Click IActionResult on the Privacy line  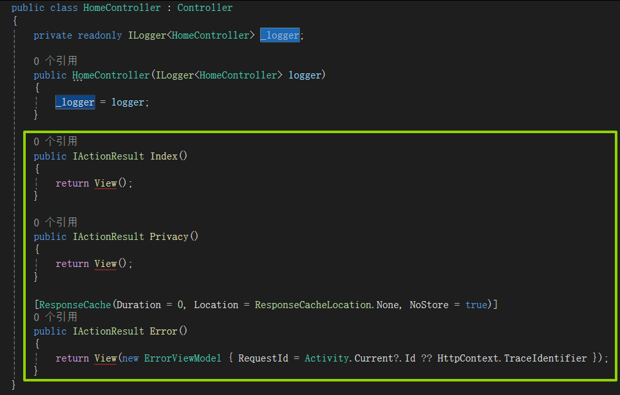point(108,237)
